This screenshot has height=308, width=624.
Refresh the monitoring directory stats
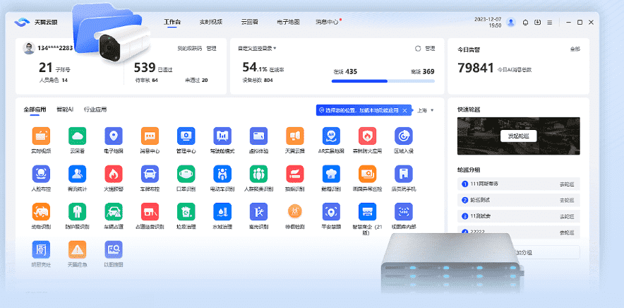tap(418, 48)
